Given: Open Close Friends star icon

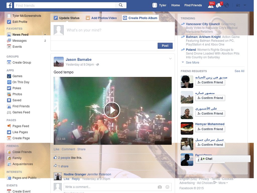Looking at the screenshot, I should coord(9,152).
